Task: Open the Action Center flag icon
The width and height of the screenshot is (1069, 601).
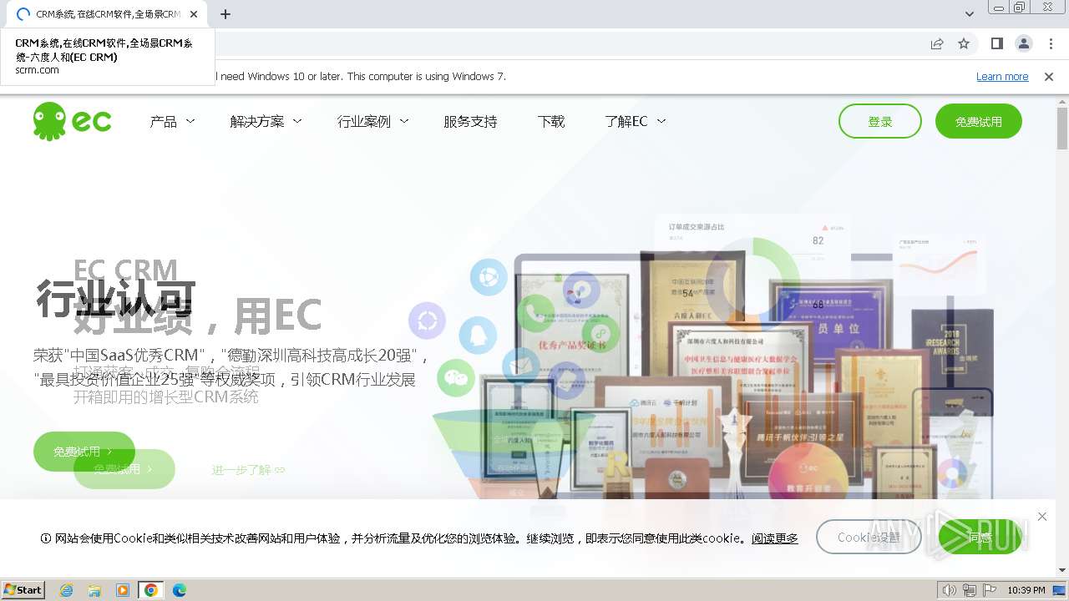Action: (989, 590)
